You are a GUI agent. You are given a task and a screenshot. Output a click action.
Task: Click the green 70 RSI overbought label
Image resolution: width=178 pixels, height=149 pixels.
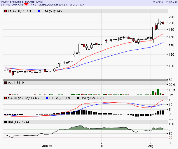tap(170, 130)
